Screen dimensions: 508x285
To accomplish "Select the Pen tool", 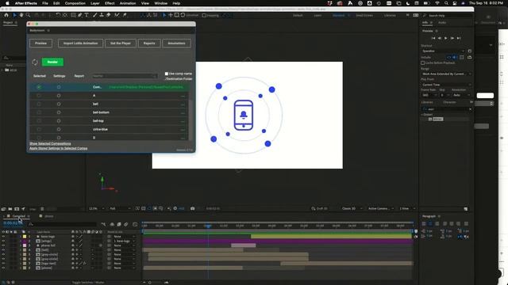I will (79, 15).
